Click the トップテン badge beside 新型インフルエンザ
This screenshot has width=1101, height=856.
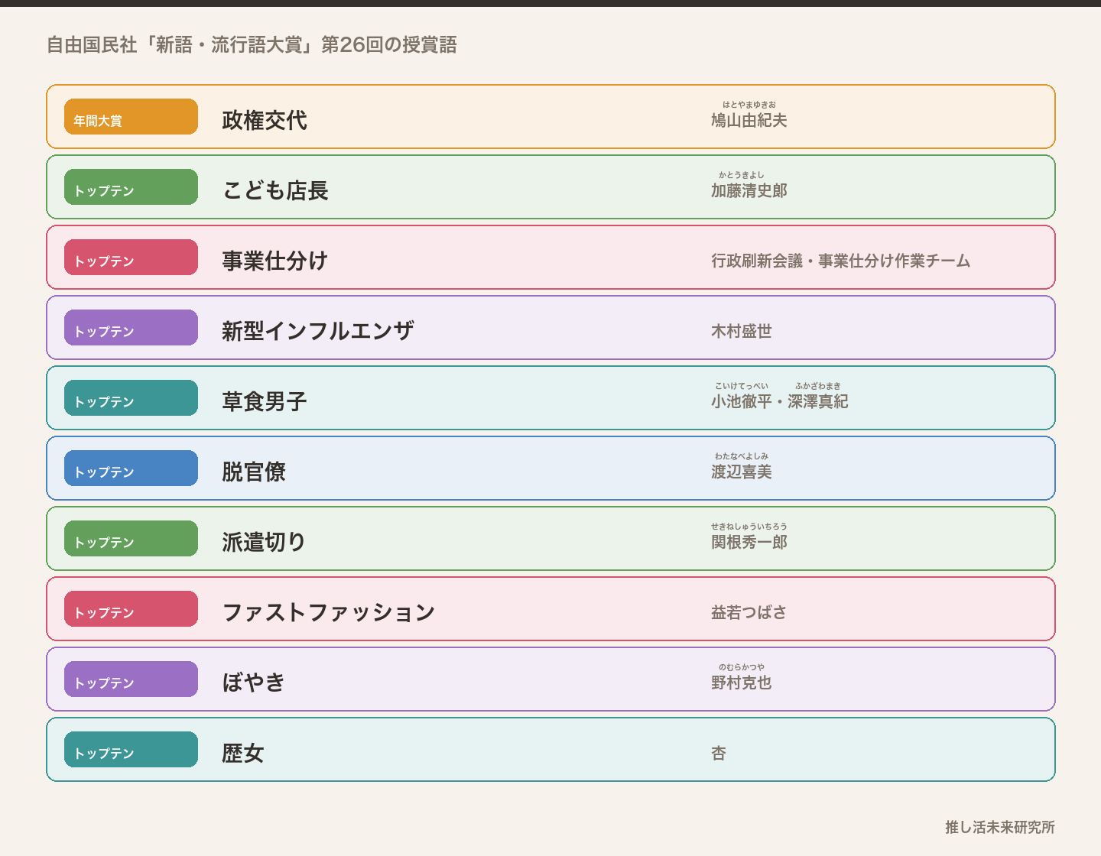point(131,328)
